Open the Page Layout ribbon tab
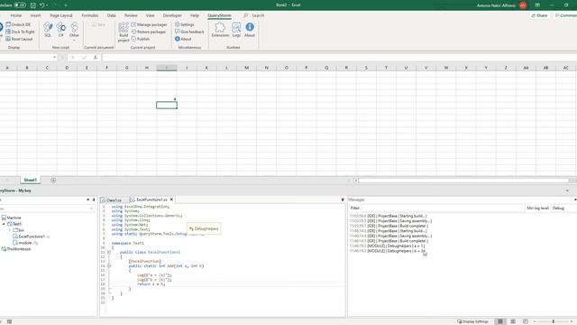The image size is (577, 325). 61,15
